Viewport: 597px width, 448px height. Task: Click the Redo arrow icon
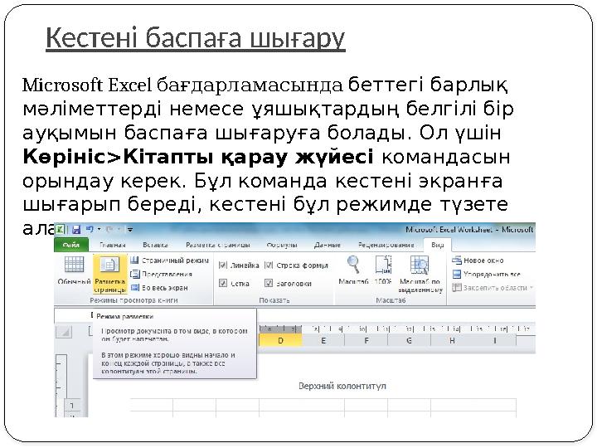109,229
